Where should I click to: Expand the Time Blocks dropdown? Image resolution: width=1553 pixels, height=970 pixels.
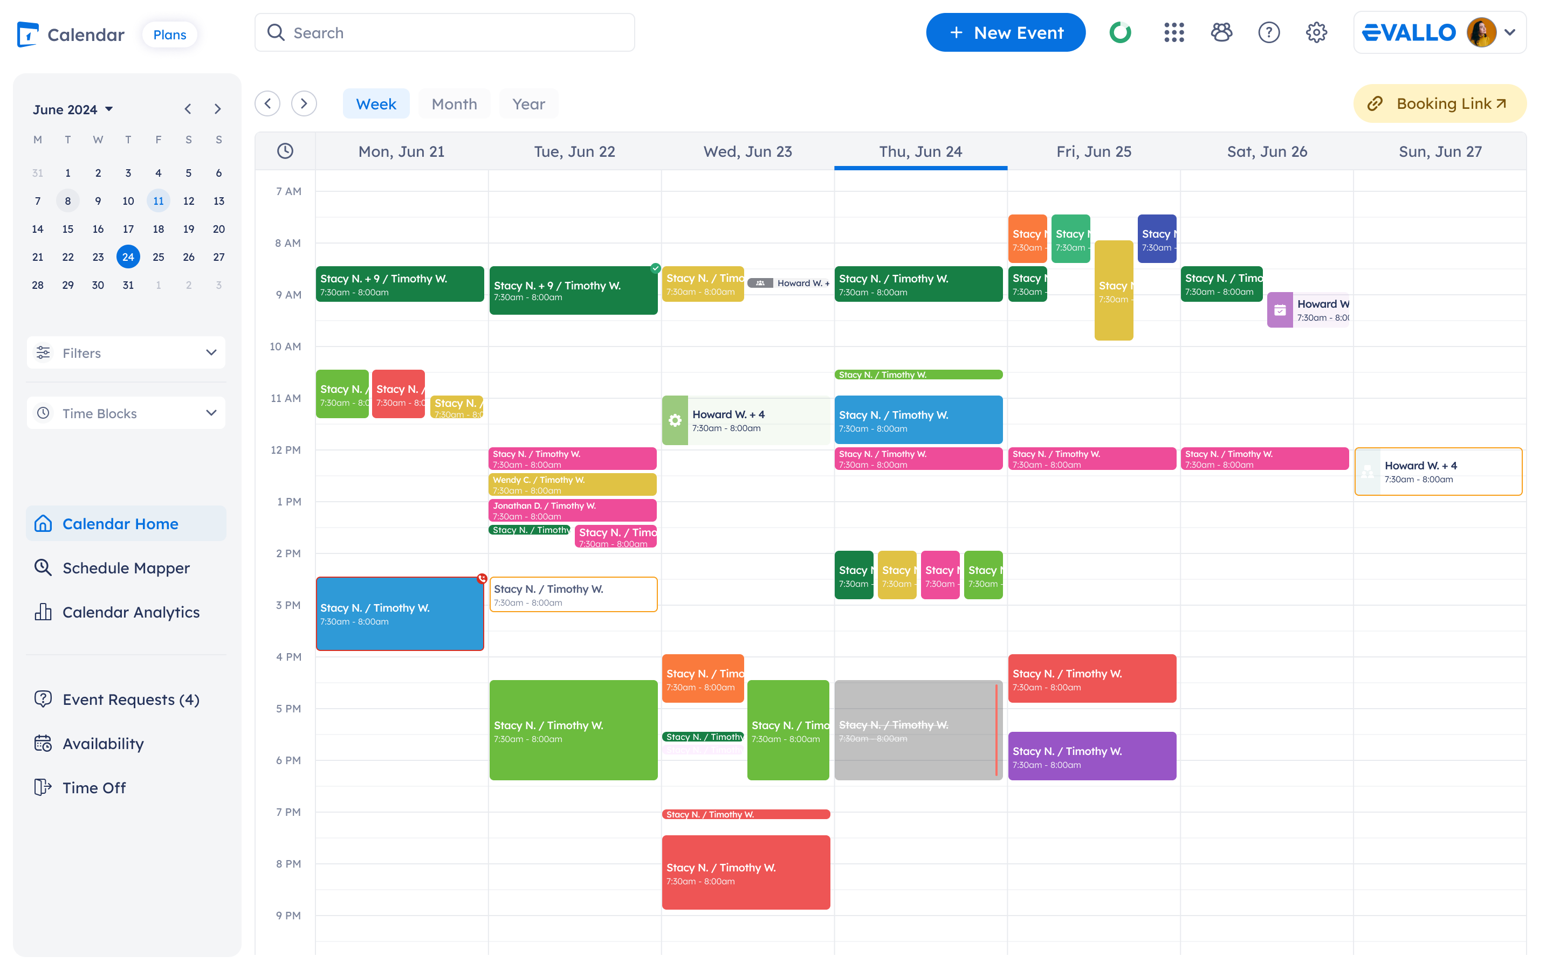point(126,413)
